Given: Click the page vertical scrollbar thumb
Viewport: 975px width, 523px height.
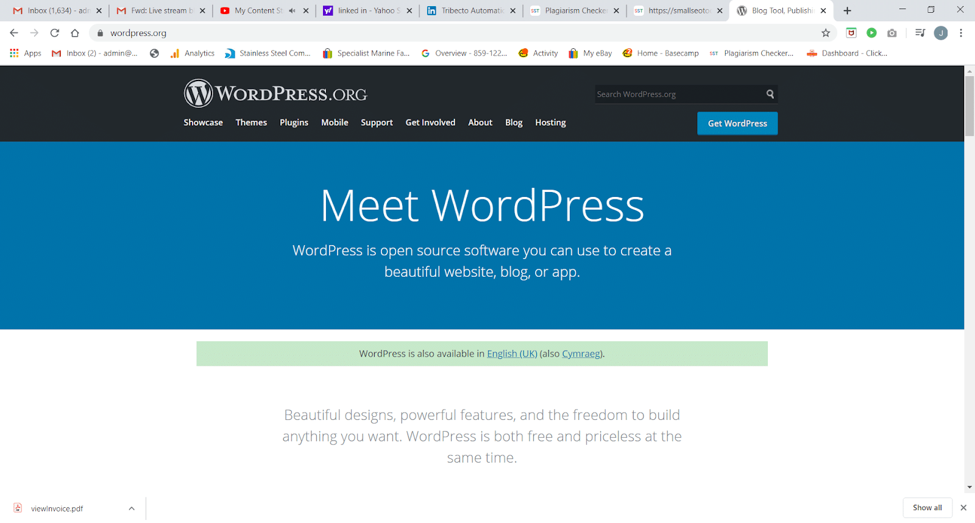Looking at the screenshot, I should coord(970,106).
